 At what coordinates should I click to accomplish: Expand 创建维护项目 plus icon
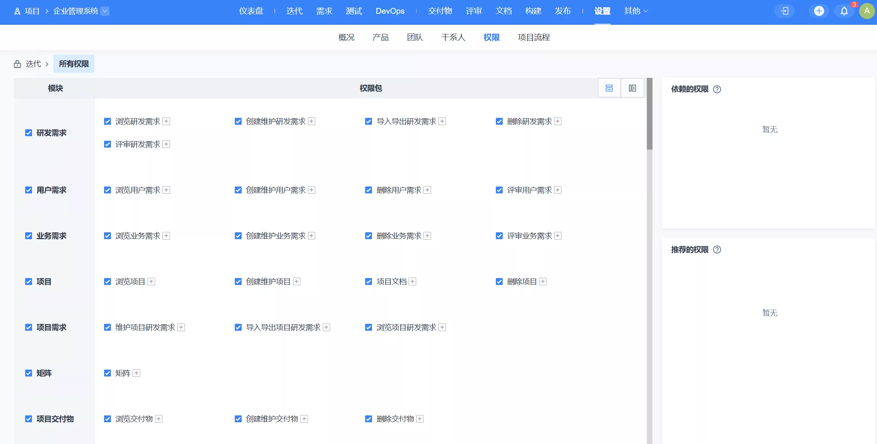pyautogui.click(x=297, y=282)
